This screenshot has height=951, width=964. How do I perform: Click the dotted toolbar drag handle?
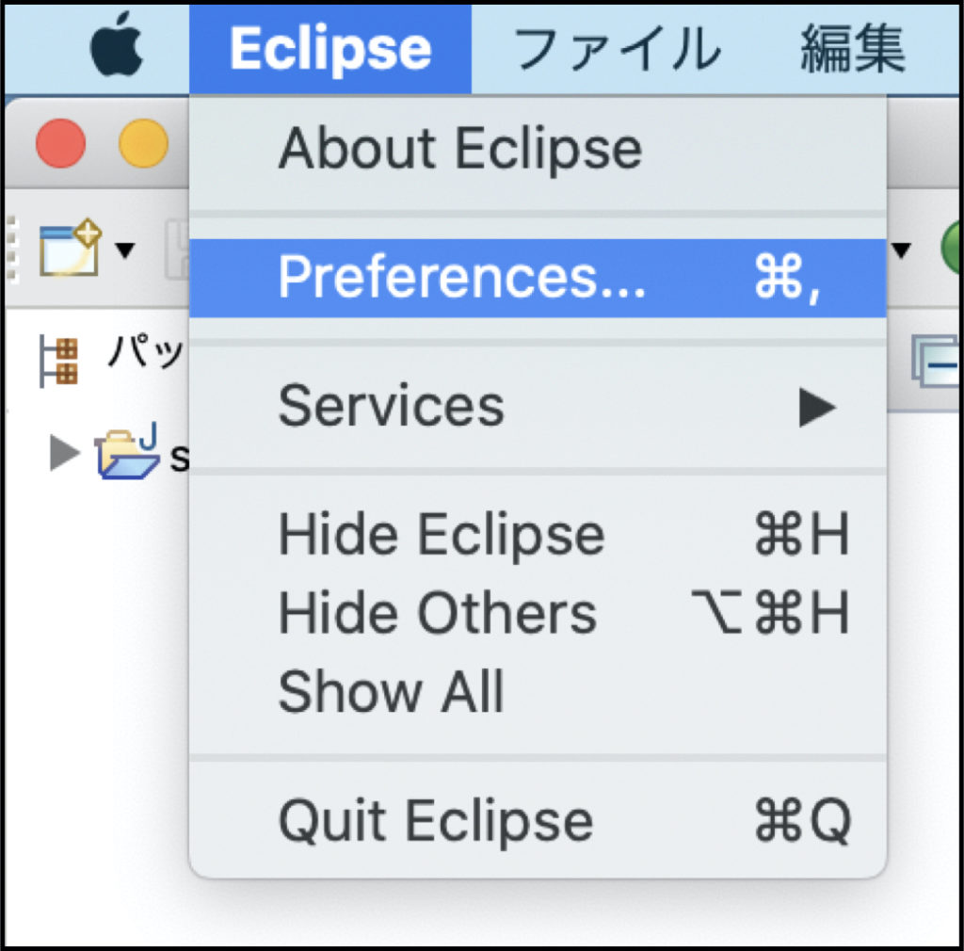[x=13, y=247]
